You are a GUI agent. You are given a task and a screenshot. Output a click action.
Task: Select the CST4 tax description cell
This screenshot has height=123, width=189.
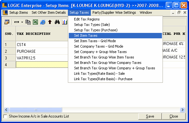[x=42, y=45]
